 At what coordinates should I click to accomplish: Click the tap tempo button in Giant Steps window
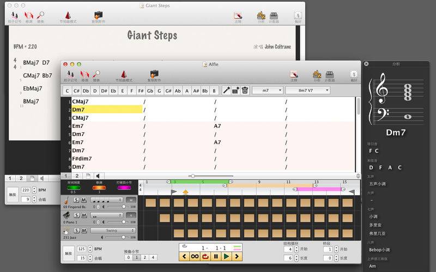(x=13, y=195)
